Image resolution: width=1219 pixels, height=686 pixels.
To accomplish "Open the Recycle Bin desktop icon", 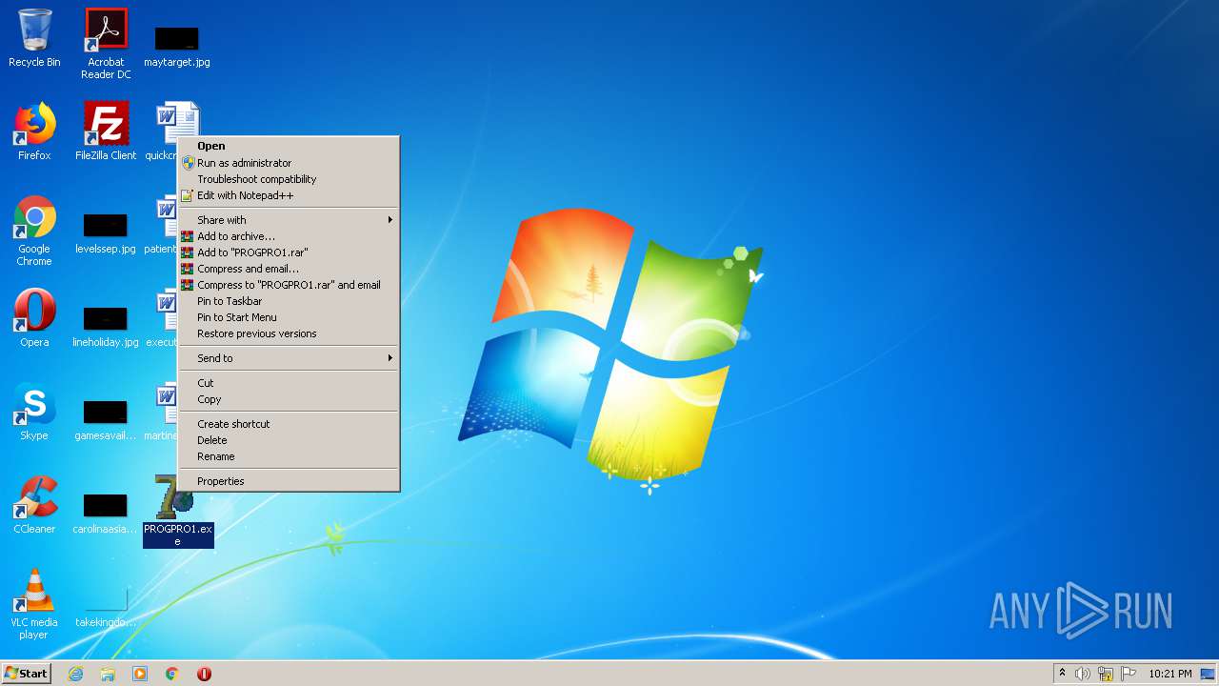I will click(34, 38).
